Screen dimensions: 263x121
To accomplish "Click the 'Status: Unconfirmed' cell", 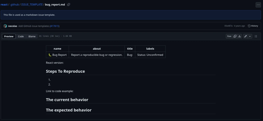I will pos(150,55).
